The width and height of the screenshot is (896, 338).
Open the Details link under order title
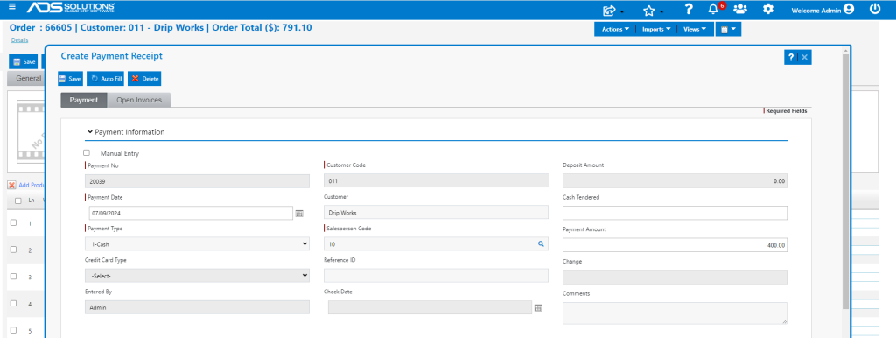point(19,40)
